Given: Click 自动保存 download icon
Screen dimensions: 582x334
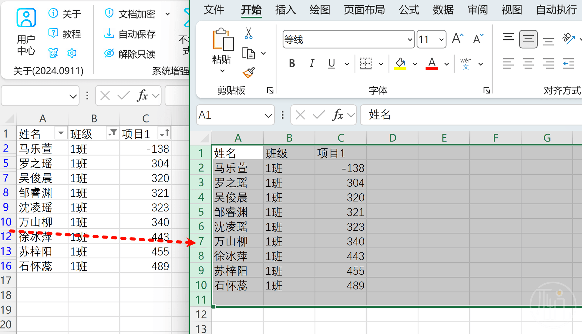Looking at the screenshot, I should click(109, 34).
